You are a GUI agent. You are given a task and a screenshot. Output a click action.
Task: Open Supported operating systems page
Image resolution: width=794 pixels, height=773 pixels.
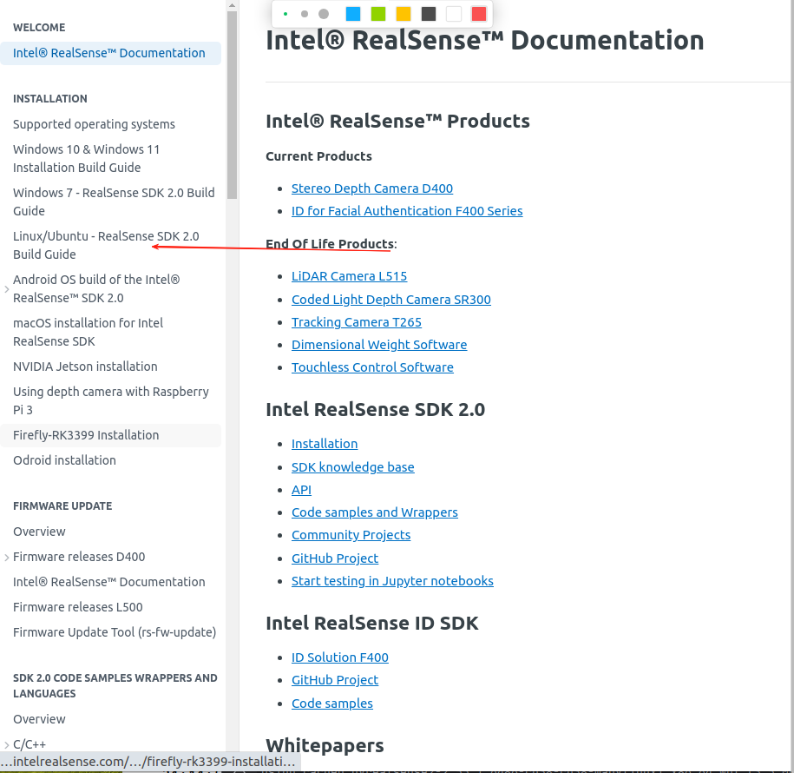[x=95, y=124]
